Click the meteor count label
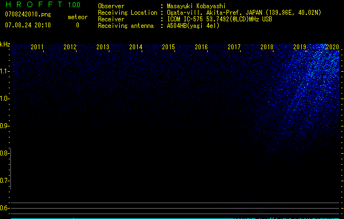 (78, 17)
